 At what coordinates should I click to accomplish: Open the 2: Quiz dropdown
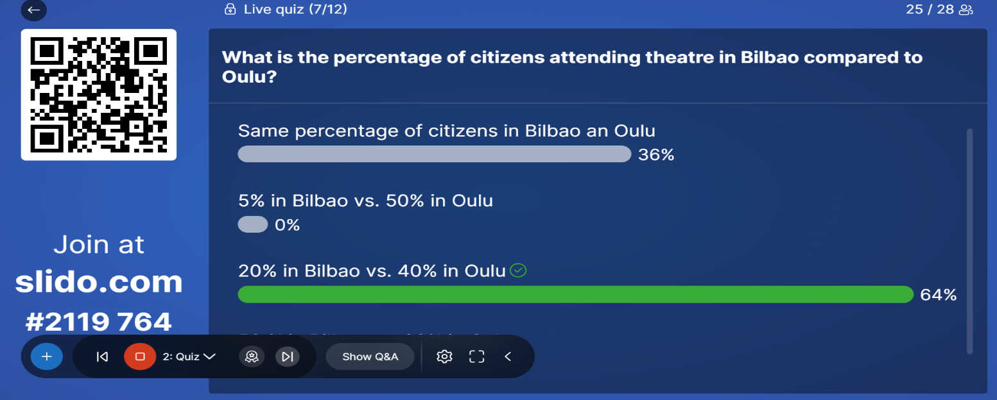click(x=189, y=356)
